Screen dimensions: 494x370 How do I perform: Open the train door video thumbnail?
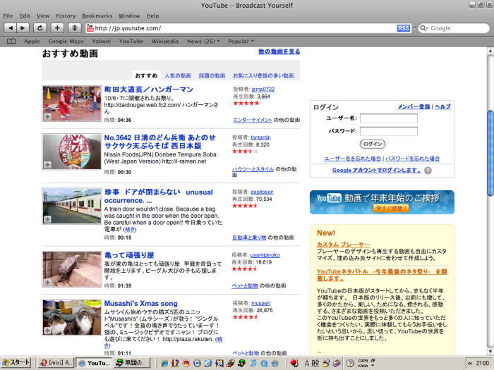click(72, 206)
